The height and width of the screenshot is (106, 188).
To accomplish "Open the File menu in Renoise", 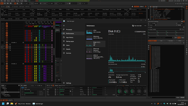I will 2,1.
